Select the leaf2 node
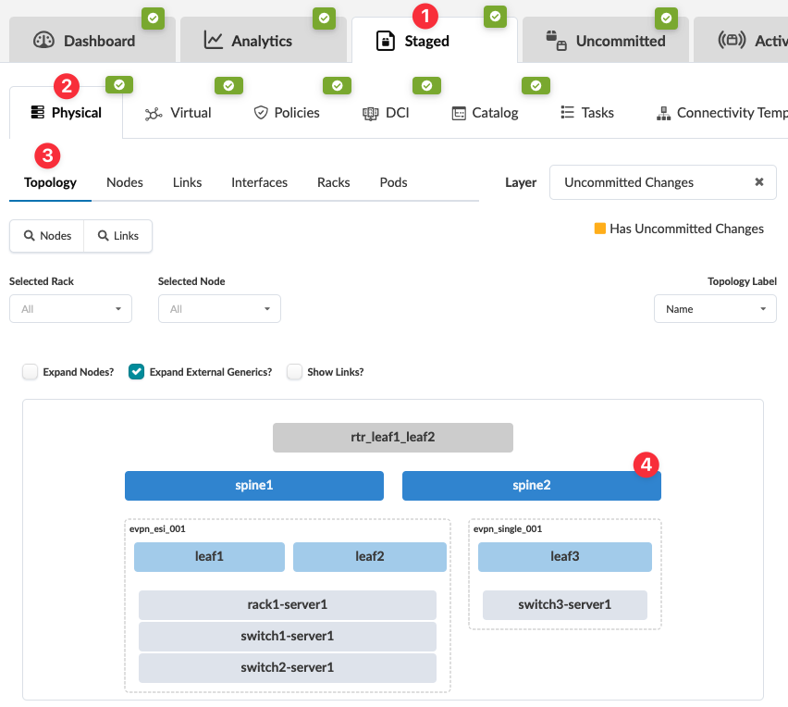Screen dimensions: 788x707 point(369,556)
